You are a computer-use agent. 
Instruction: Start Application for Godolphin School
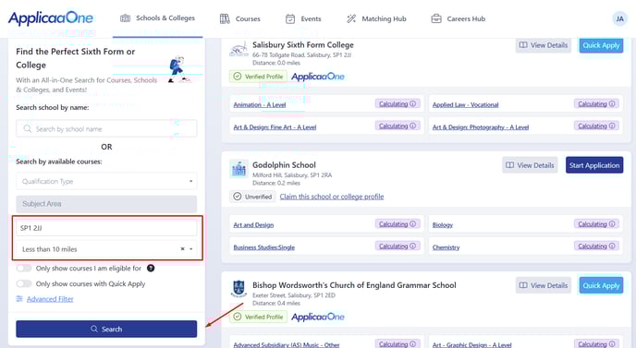[x=594, y=165]
